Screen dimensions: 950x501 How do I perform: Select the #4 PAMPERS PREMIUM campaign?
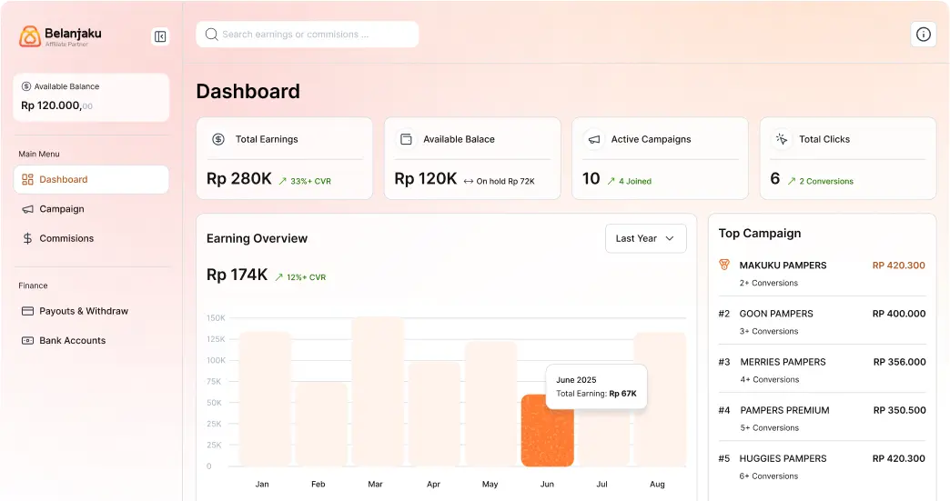(x=823, y=418)
